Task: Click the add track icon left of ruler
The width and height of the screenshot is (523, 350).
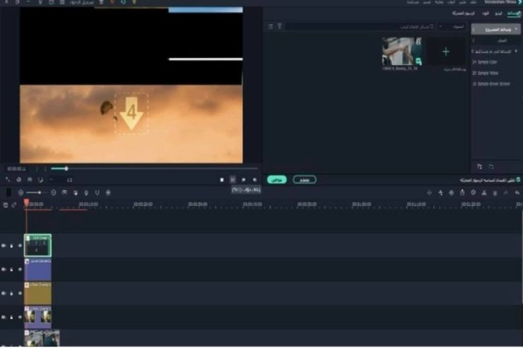Action: tap(6, 205)
